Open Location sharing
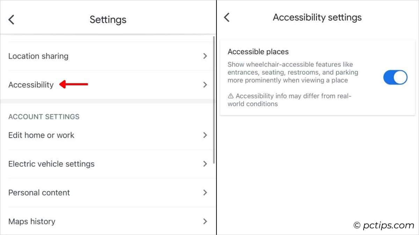The width and height of the screenshot is (419, 235). tap(38, 56)
